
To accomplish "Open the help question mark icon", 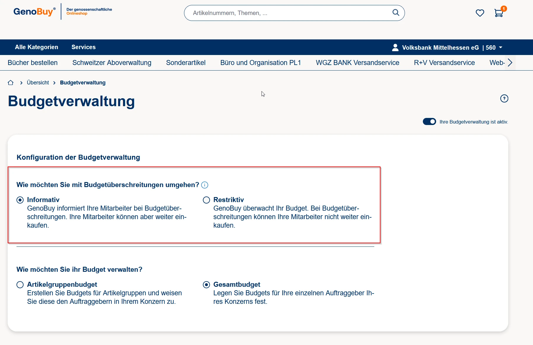I will [x=504, y=99].
